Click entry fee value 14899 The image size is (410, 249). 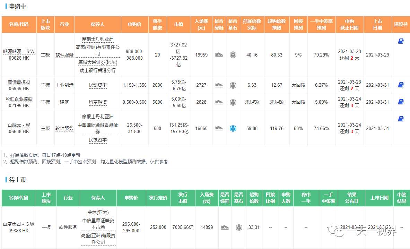click(x=207, y=227)
